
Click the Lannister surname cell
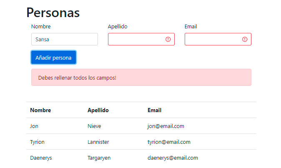[x=98, y=142]
